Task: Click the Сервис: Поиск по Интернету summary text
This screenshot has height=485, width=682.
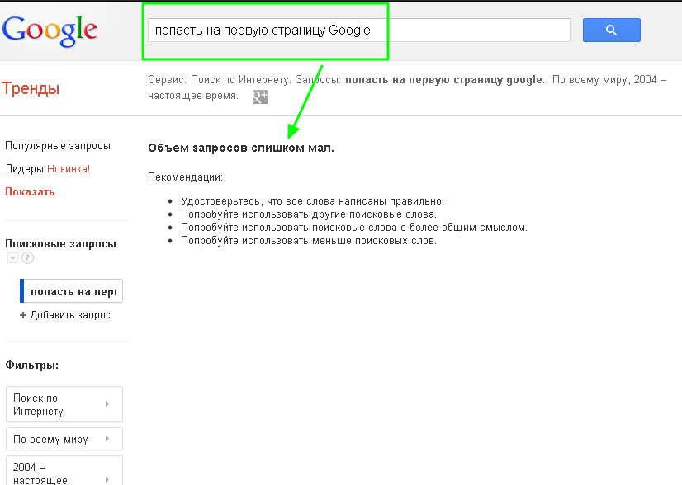Action: (407, 87)
